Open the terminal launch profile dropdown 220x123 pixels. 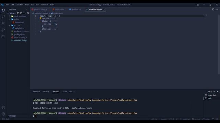pos(211,92)
